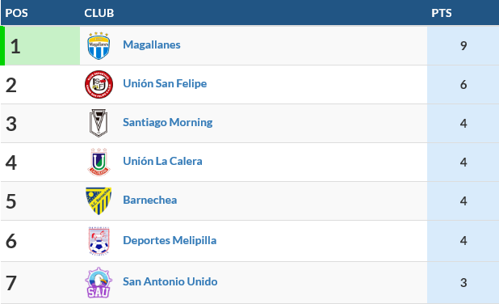
Task: Click the POS column header
Action: click(x=16, y=13)
